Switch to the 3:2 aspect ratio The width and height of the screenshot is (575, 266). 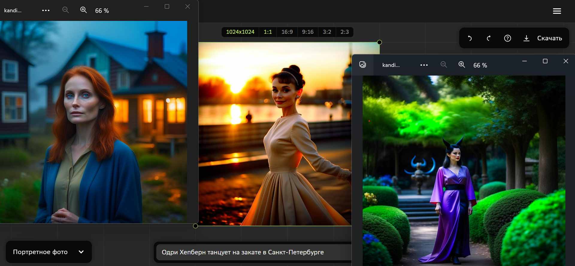pyautogui.click(x=327, y=32)
